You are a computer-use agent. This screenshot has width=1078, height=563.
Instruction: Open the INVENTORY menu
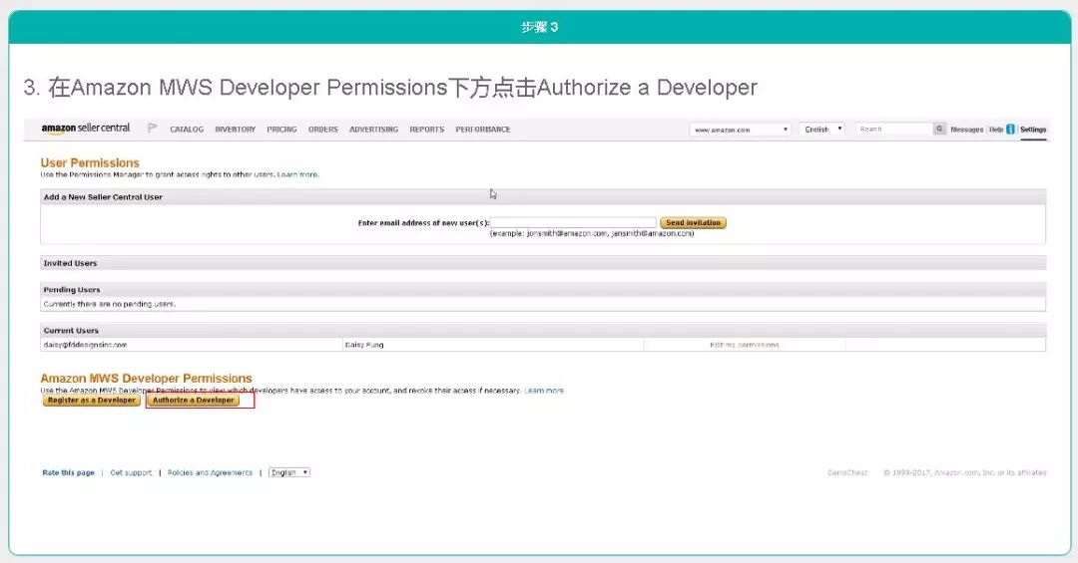[x=236, y=130]
